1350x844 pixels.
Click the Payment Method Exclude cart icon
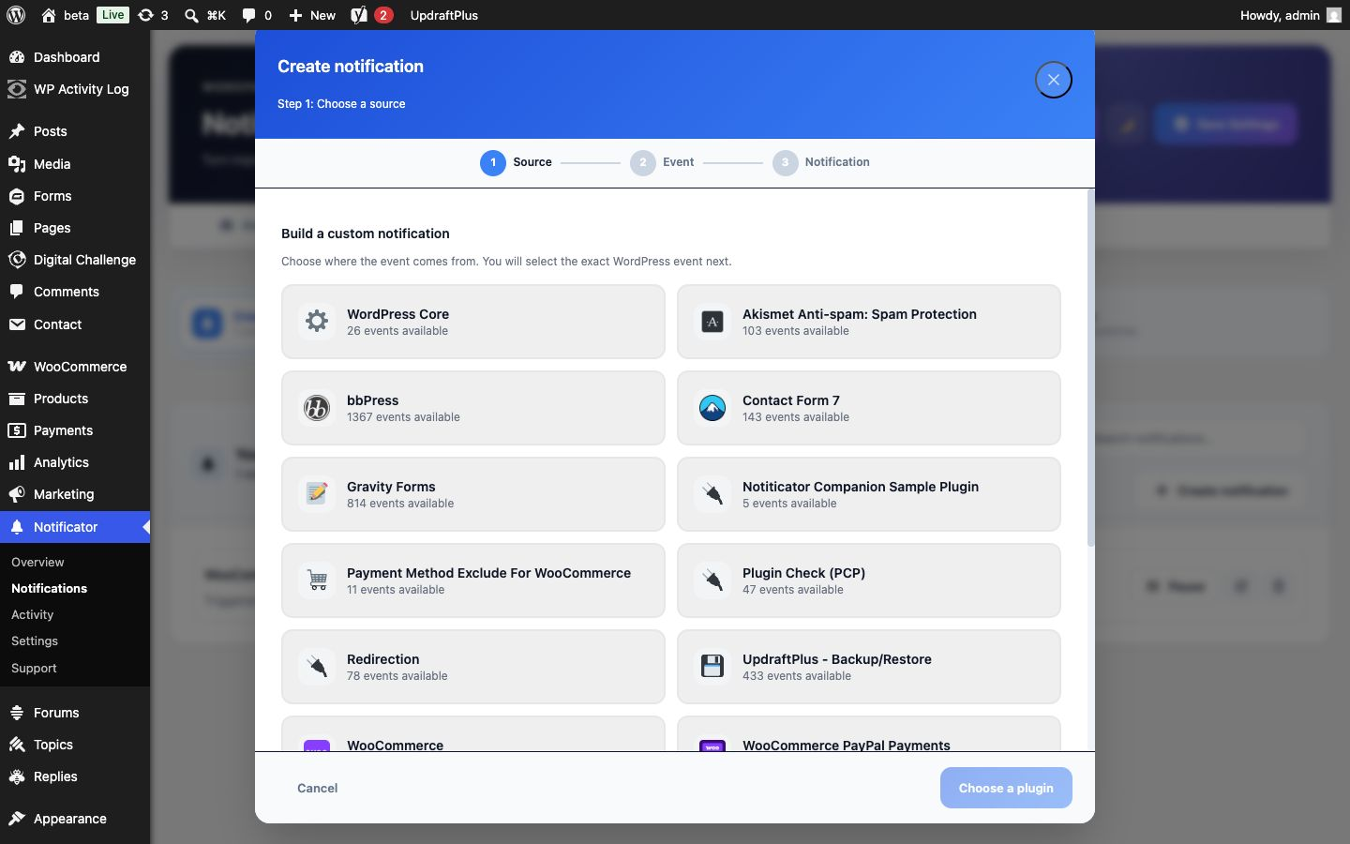click(x=317, y=580)
